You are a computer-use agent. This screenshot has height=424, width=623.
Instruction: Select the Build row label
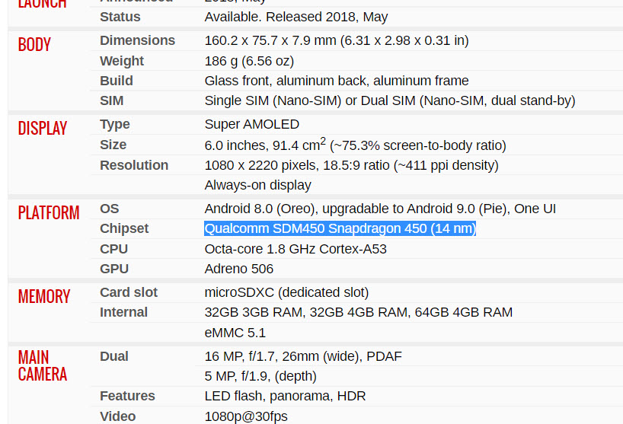(x=117, y=81)
